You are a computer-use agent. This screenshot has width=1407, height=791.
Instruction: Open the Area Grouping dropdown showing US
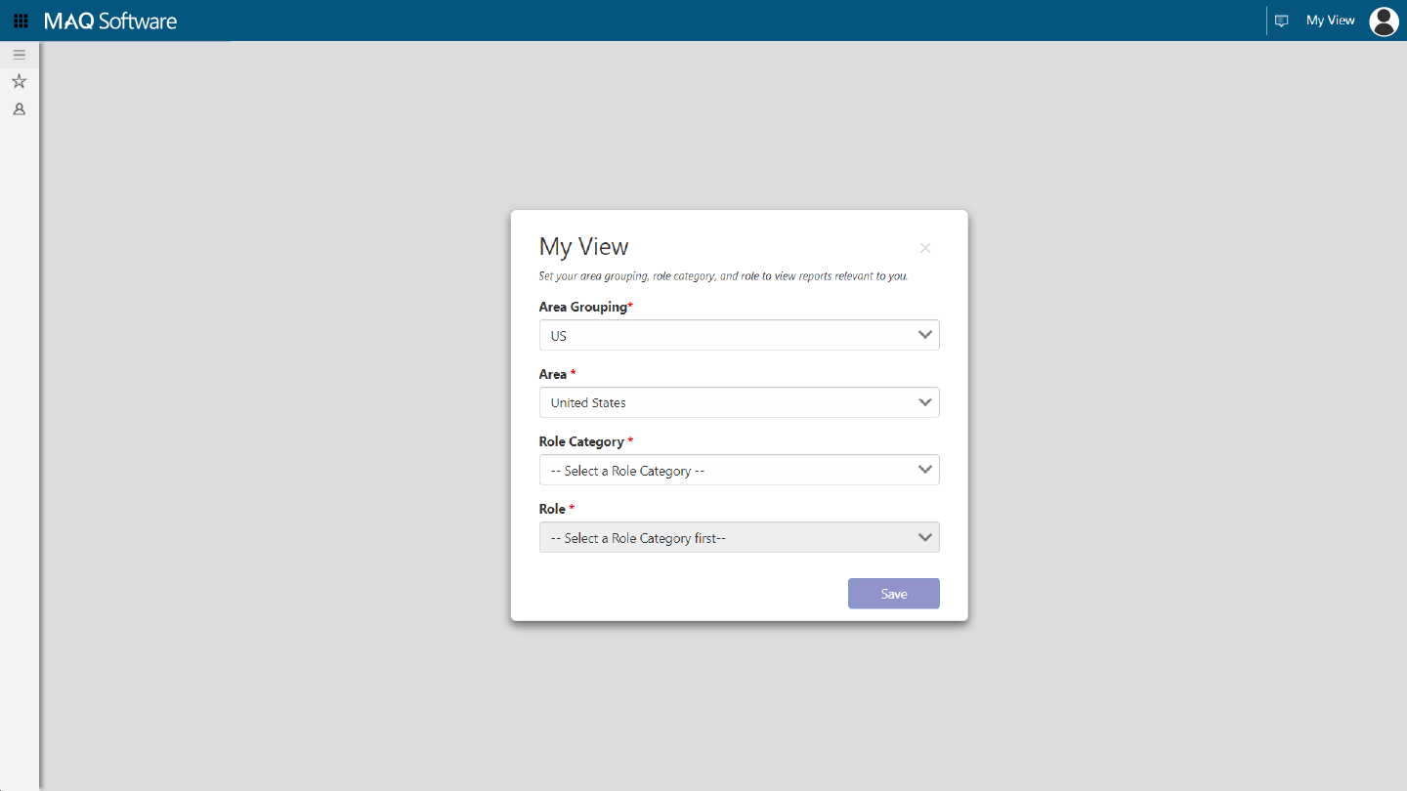(740, 335)
